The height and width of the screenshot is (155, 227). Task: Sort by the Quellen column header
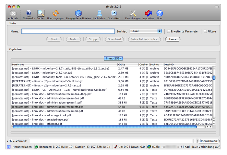coord(144,64)
